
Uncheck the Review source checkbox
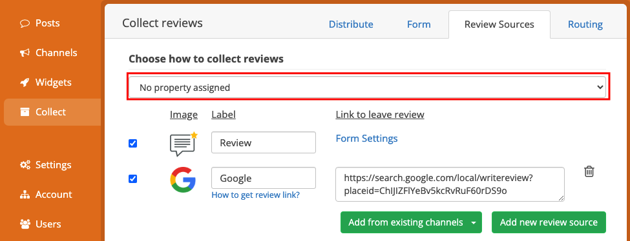[x=132, y=143]
